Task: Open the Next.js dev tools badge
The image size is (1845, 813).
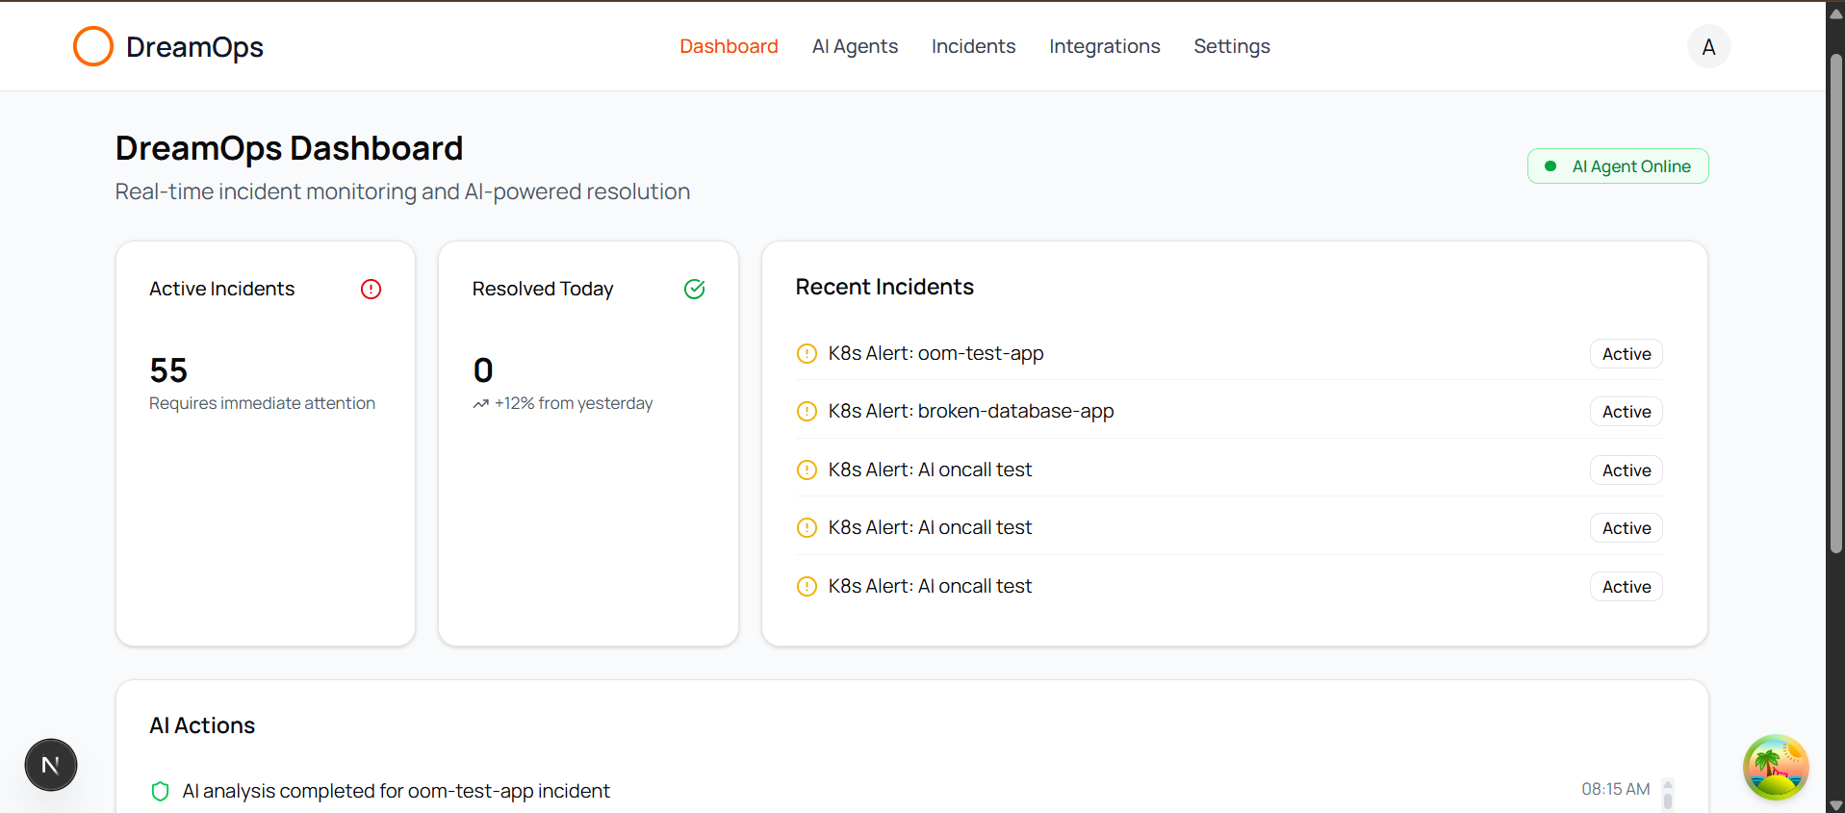Action: (x=51, y=765)
